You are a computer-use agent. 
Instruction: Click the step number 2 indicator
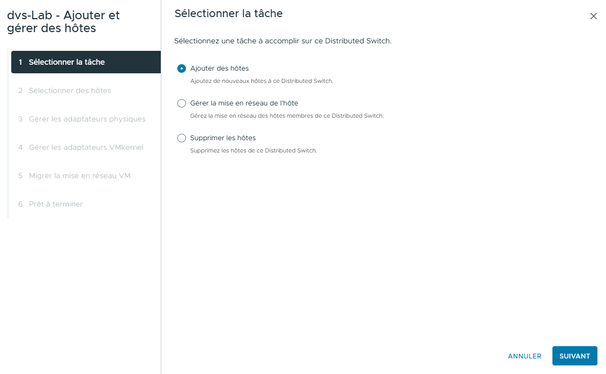coord(20,90)
